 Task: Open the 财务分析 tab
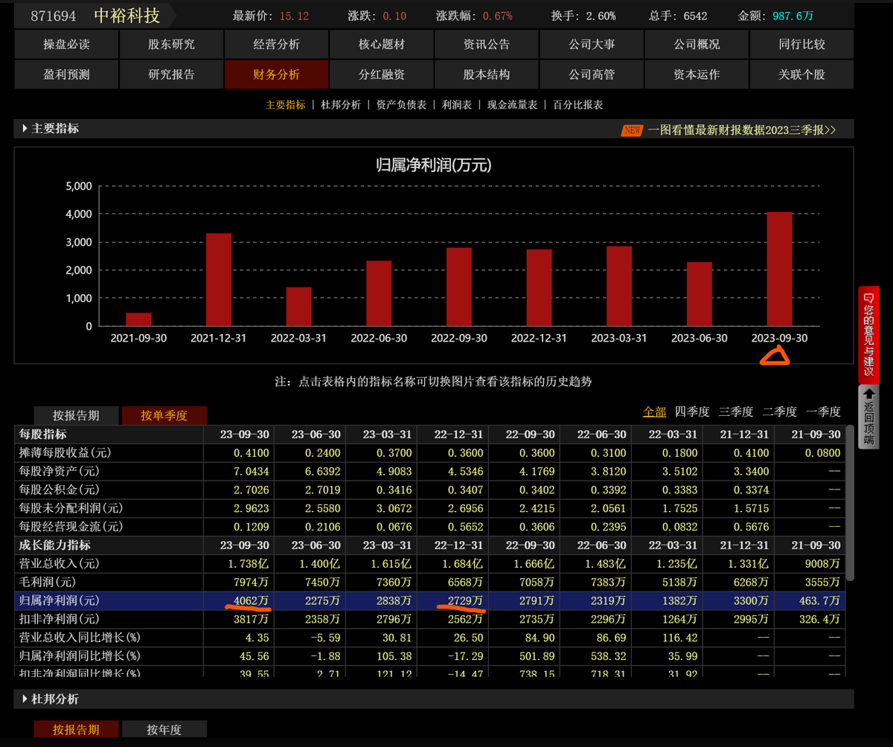pos(276,74)
